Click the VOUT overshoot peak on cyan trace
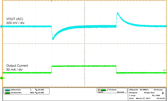168x101 pixels. point(117,13)
